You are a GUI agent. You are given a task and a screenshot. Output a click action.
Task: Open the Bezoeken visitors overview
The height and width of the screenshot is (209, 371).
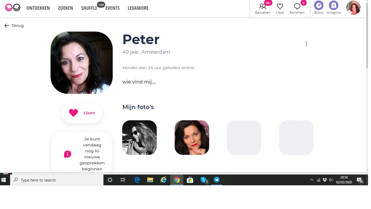pos(262,8)
